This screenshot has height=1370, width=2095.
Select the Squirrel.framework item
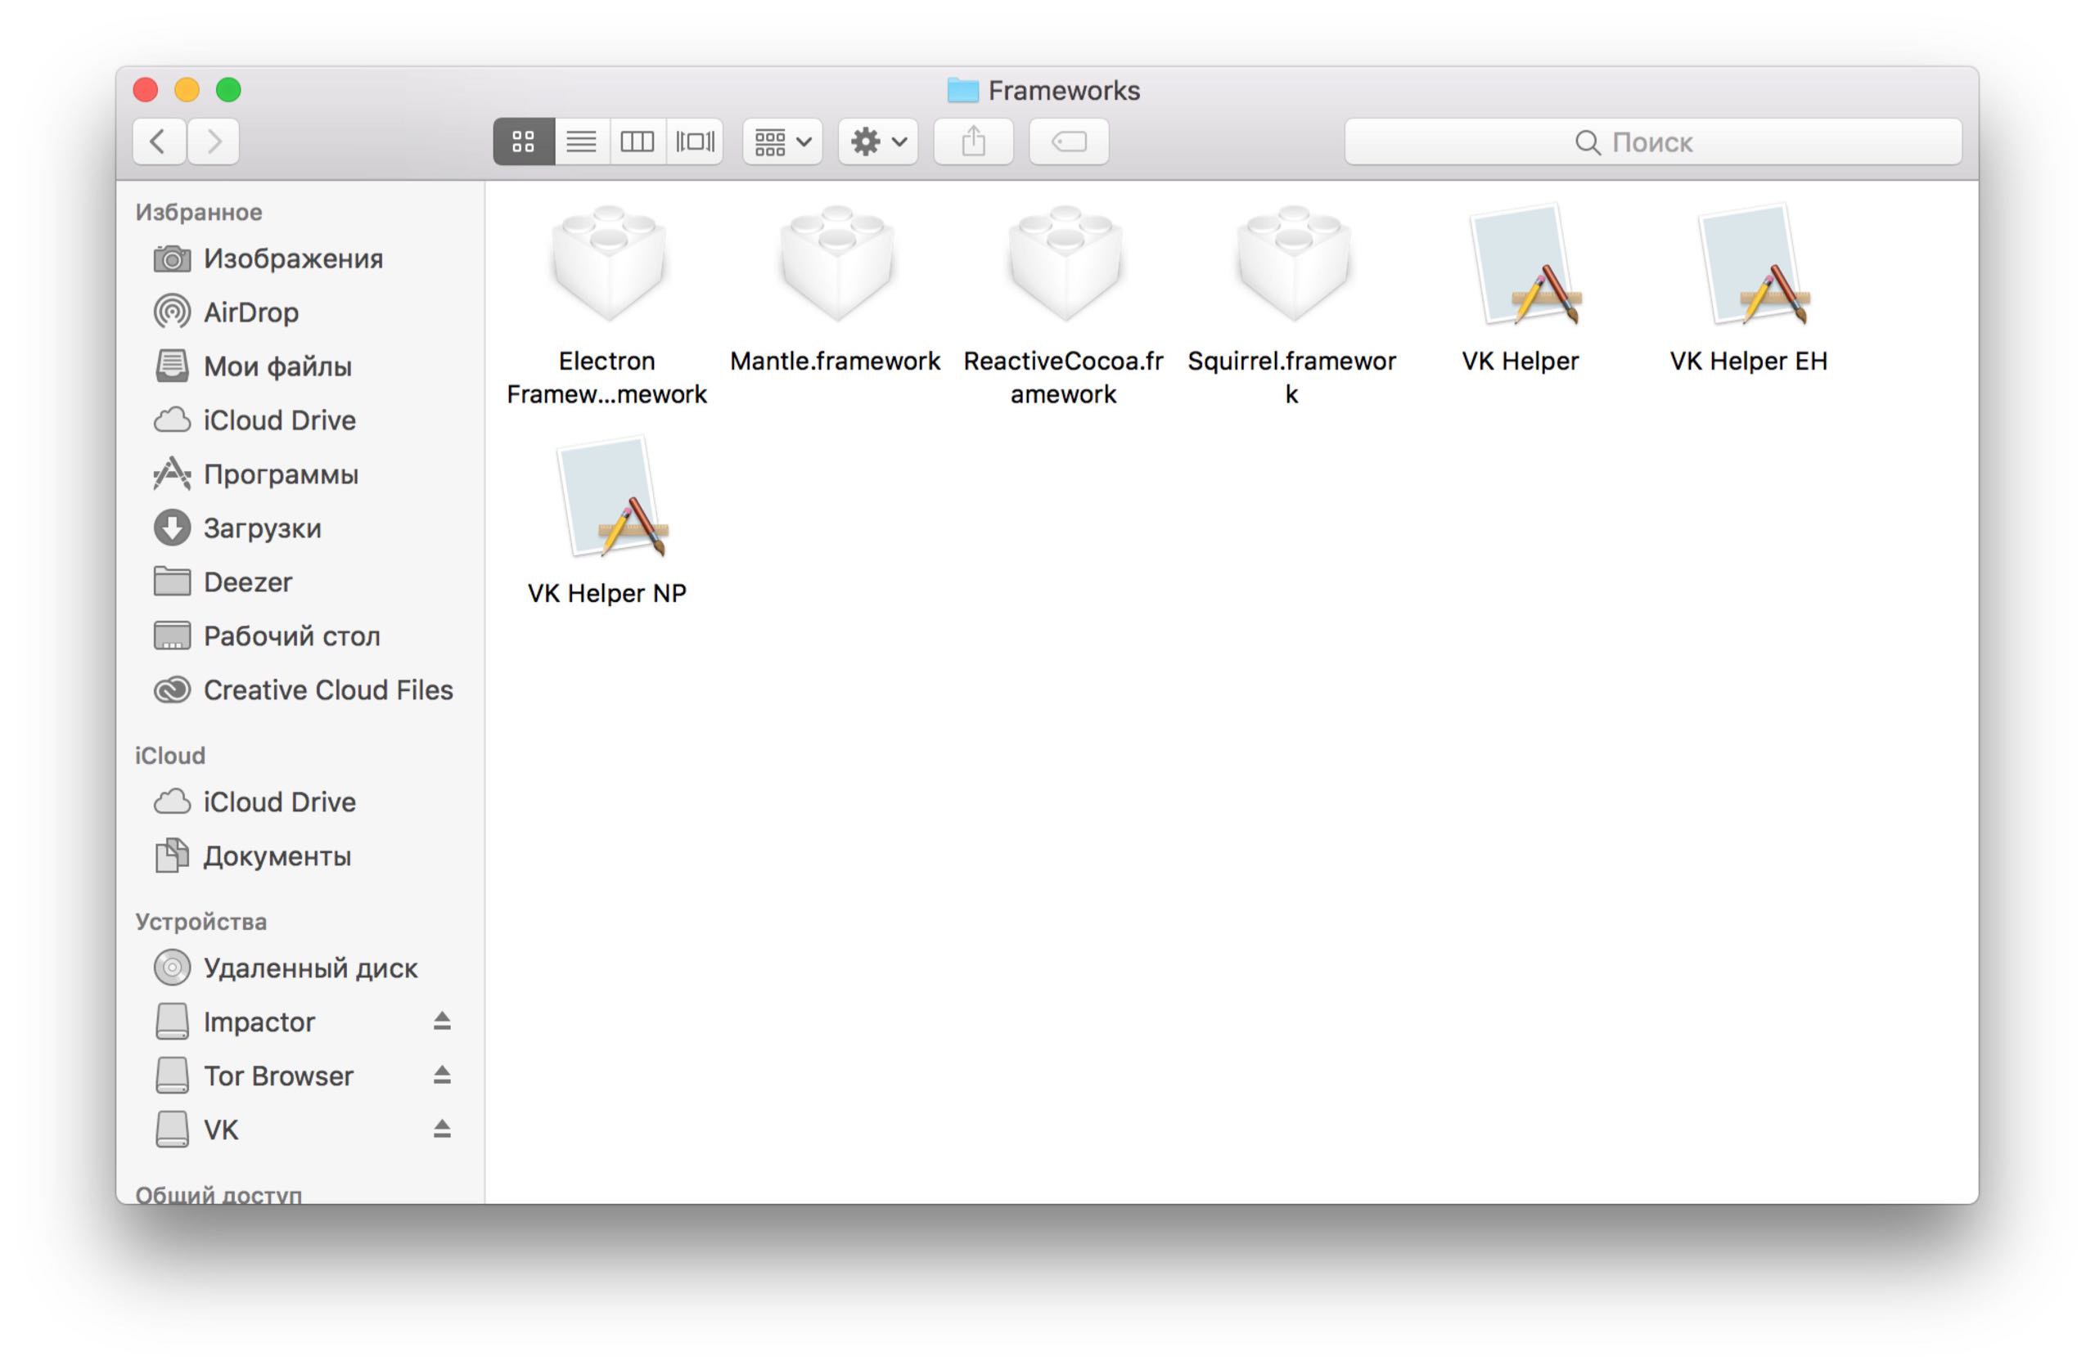click(x=1292, y=264)
